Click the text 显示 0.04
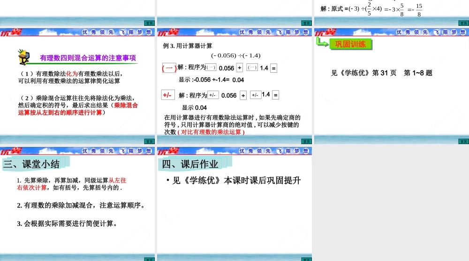The height and width of the screenshot is (261, 469). [195, 108]
